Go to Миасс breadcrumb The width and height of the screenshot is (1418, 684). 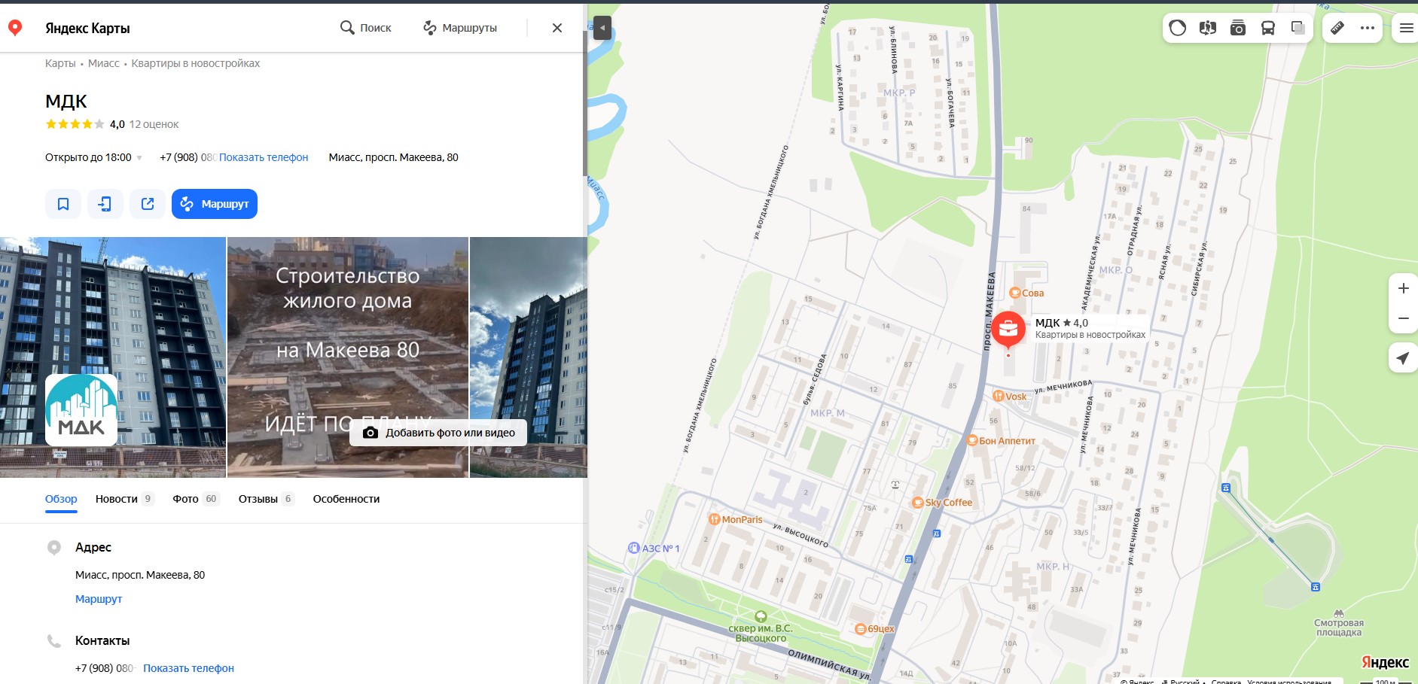104,63
